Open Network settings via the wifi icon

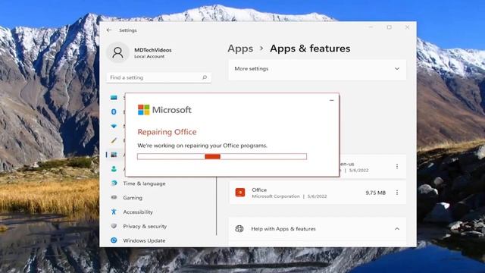(114, 126)
